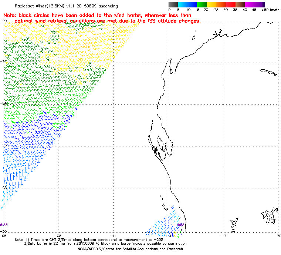The height and width of the screenshot is (255, 281).
Task: Pick the magenta 40–45 knots legend segment
Action: [x=250, y=4]
